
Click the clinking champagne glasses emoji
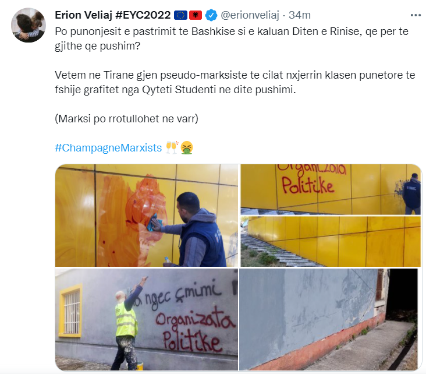point(172,147)
